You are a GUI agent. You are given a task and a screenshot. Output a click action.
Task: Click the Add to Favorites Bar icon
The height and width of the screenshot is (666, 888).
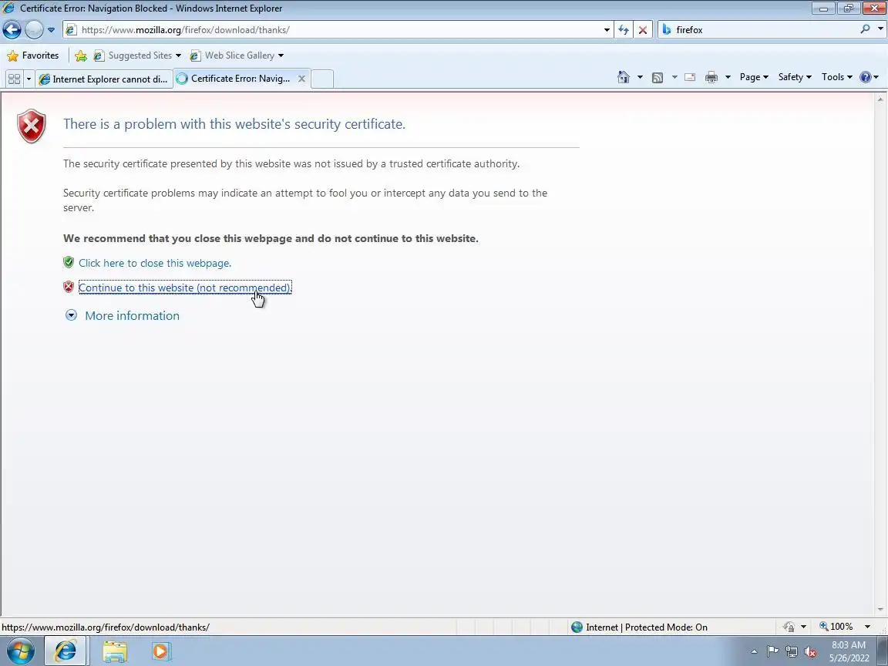pos(81,55)
